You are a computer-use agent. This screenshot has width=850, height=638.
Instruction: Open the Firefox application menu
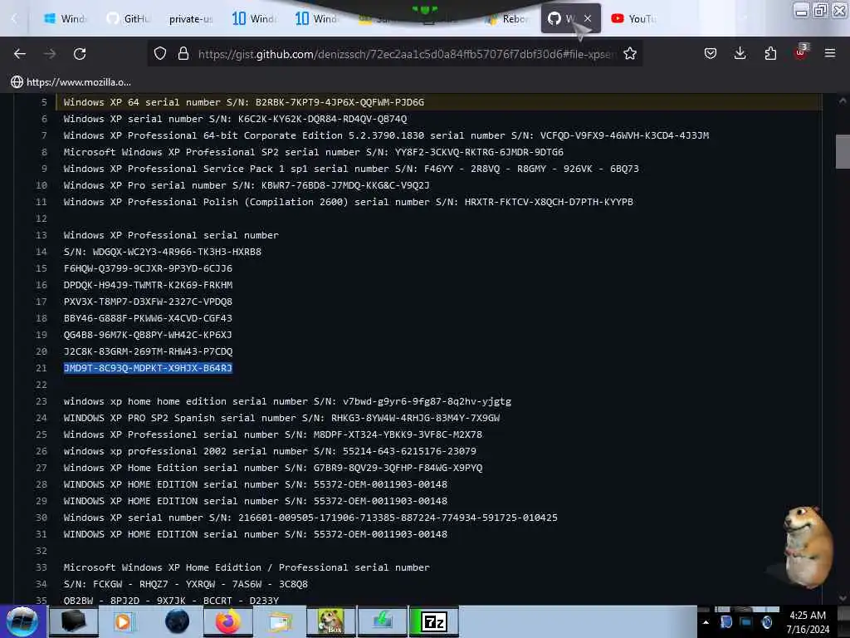click(829, 53)
